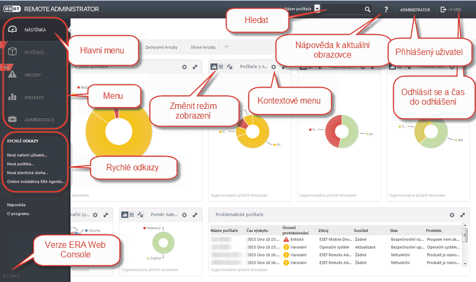Click the Administrace briefcase icon
The image size is (476, 282).
12,119
